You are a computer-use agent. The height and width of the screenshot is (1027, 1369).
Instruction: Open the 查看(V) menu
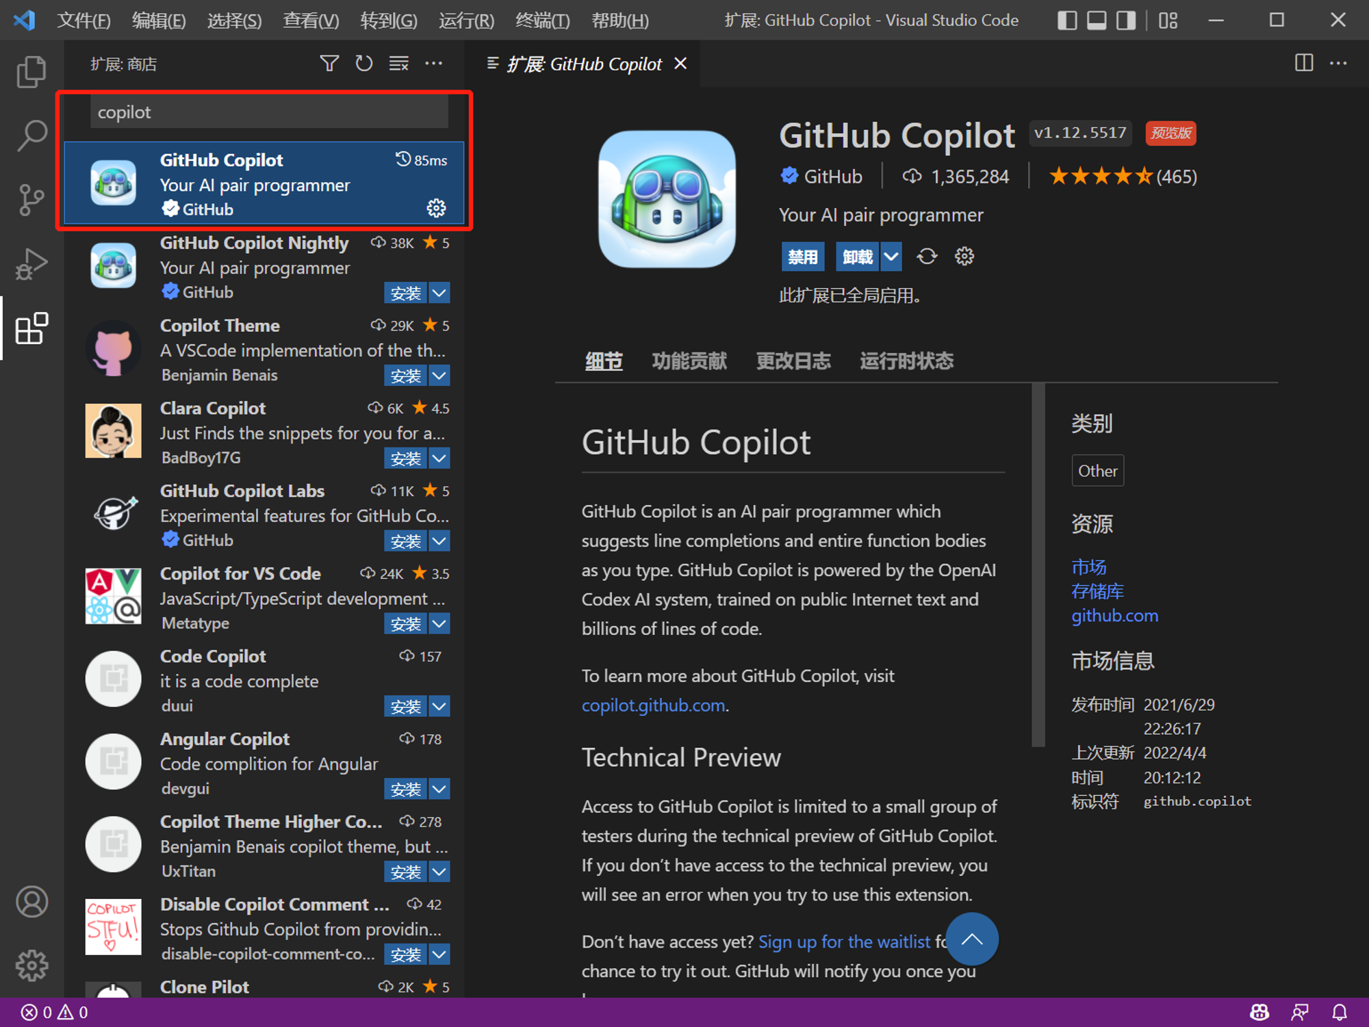(311, 21)
